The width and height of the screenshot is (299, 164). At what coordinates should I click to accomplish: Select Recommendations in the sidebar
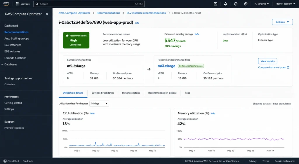pyautogui.click(x=16, y=32)
